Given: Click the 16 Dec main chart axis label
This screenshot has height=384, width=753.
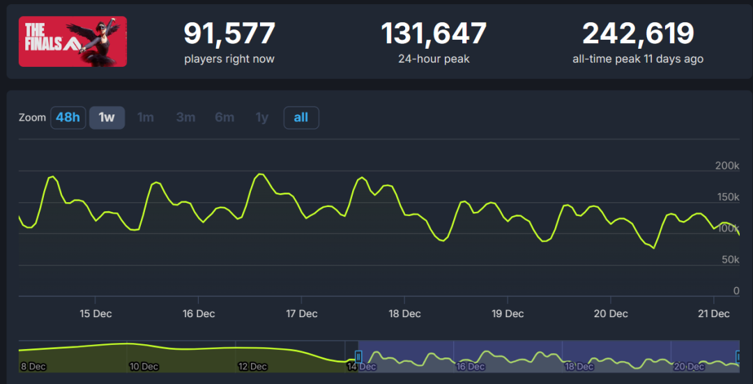Looking at the screenshot, I should (x=199, y=314).
